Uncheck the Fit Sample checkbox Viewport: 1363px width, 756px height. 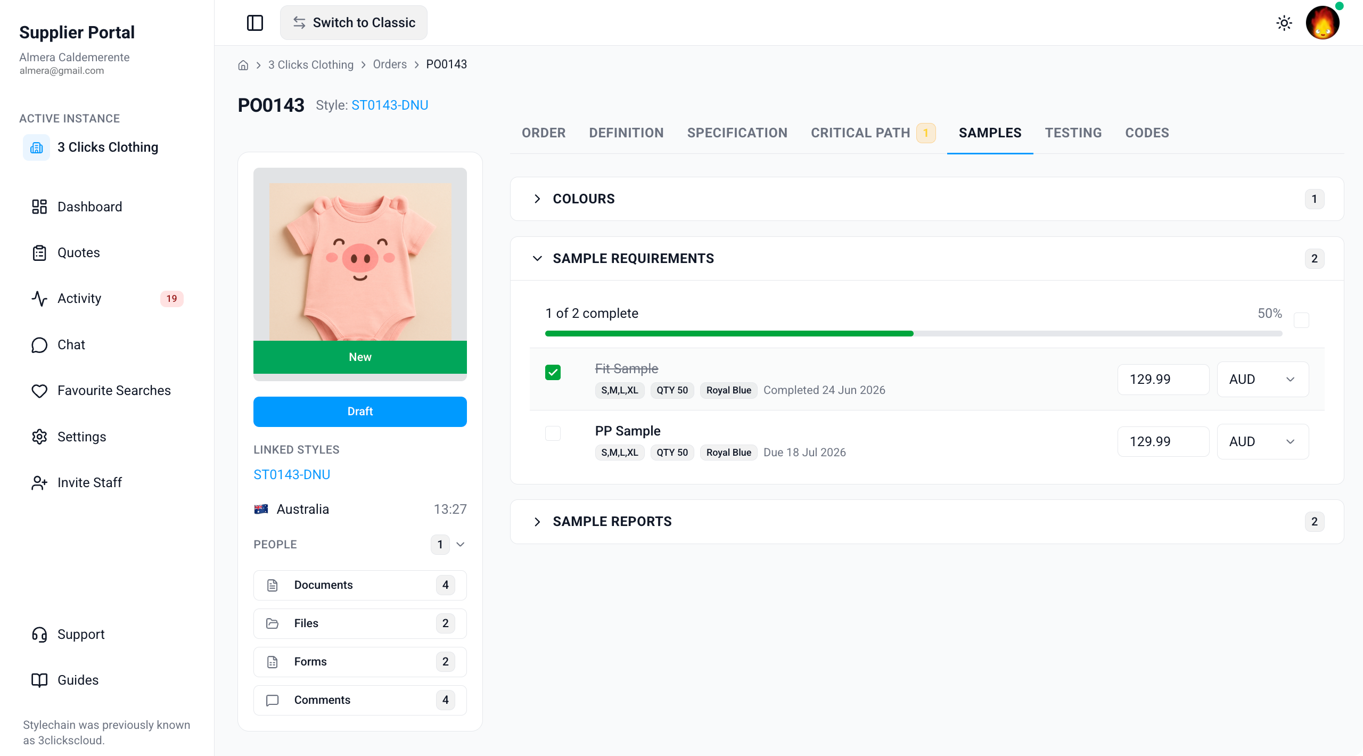(x=553, y=372)
